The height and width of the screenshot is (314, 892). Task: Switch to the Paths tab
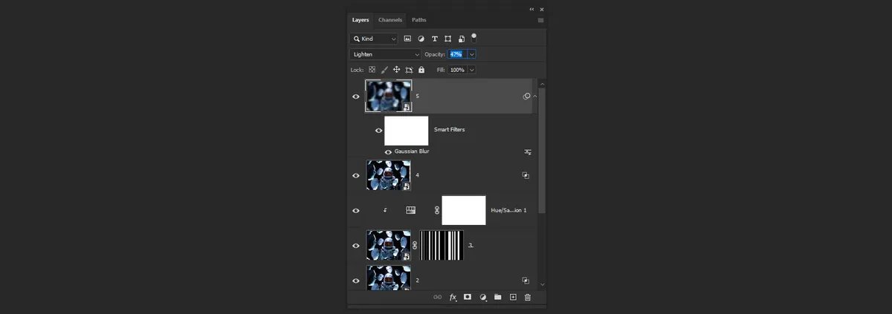coord(419,19)
